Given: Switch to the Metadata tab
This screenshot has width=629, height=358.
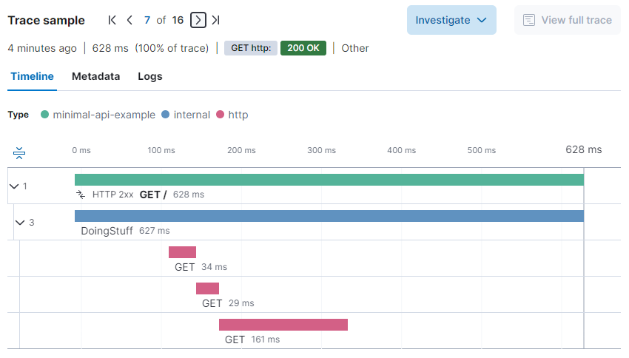Looking at the screenshot, I should pos(95,76).
